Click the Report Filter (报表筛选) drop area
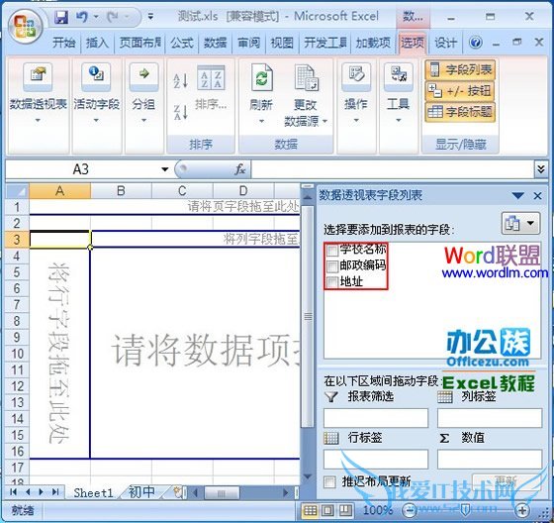Image resolution: width=554 pixels, height=523 pixels. click(376, 418)
